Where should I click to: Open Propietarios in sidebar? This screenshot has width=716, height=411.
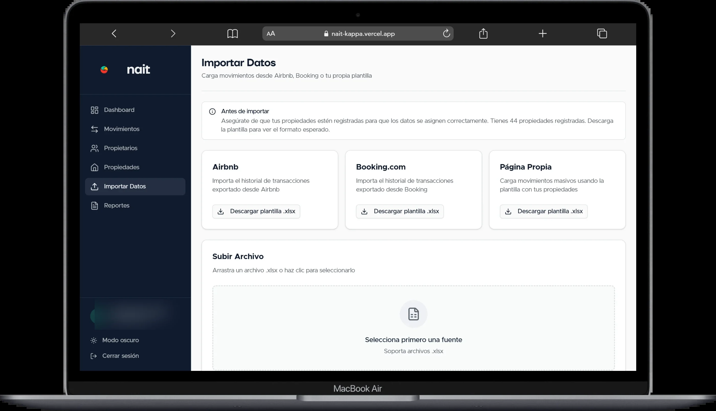click(x=120, y=148)
